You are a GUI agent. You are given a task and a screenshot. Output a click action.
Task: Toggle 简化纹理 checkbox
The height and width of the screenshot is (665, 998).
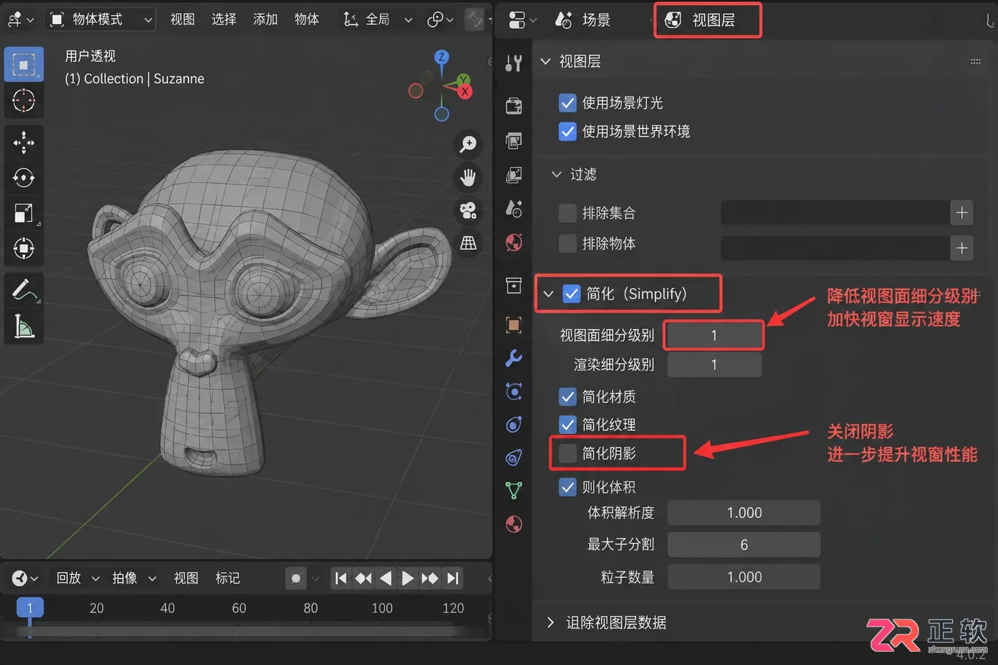[568, 425]
